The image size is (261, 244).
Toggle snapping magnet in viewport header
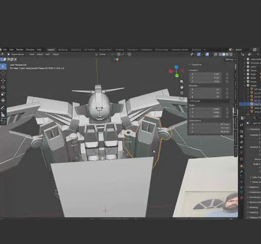[x=118, y=54]
